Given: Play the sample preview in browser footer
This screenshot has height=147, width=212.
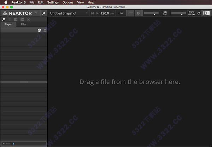Looking at the screenshot, I should [x=4, y=143].
